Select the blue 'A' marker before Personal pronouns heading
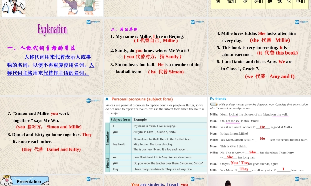Image resolution: width=311 pixels, height=186 pixels. [x=107, y=99]
